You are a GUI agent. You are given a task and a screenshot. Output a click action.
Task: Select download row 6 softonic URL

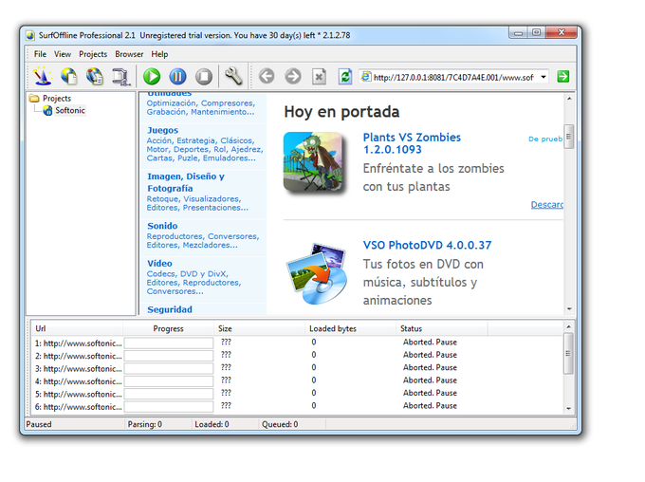tap(78, 407)
